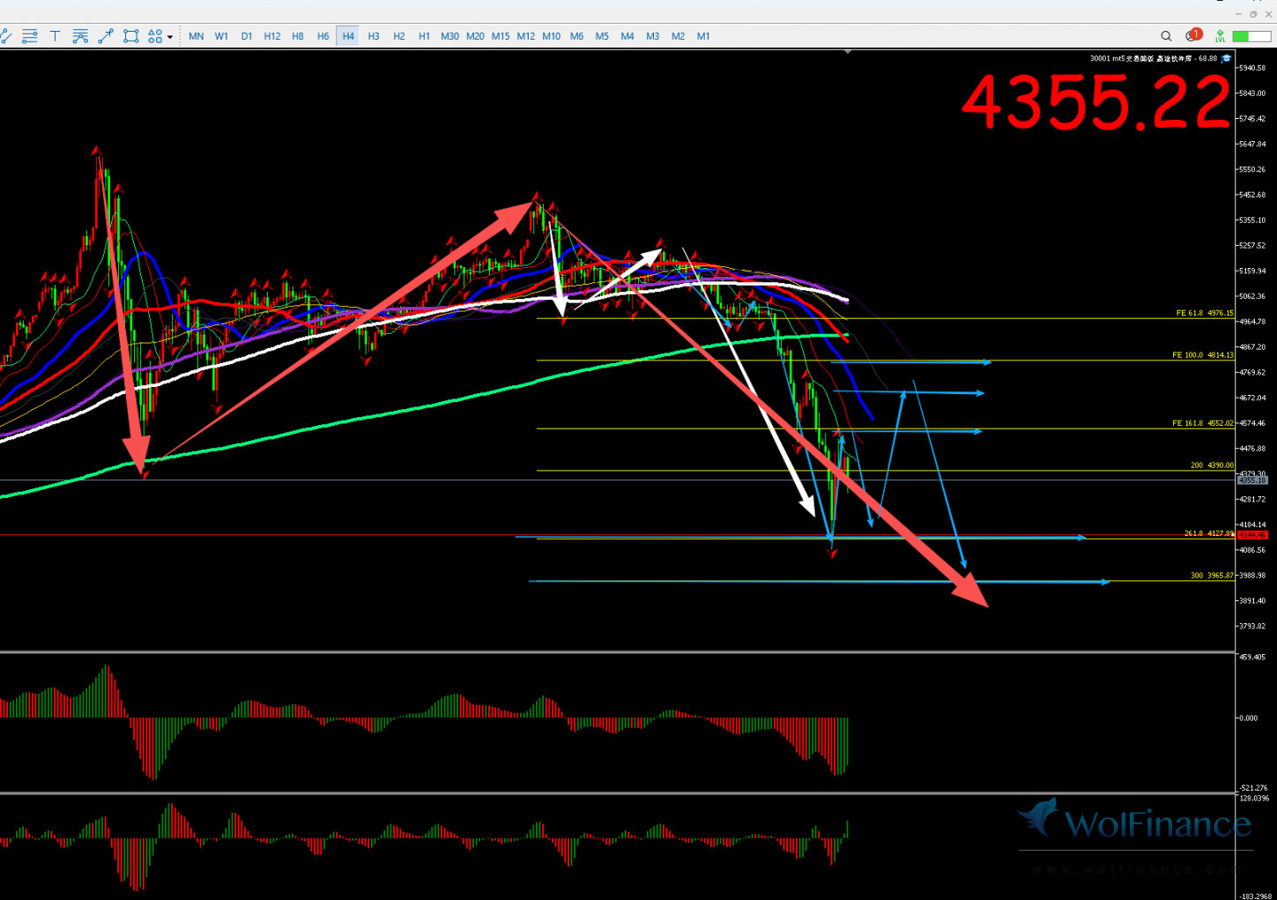The image size is (1277, 900).
Task: Switch chart to D1 timeframe
Action: tap(247, 36)
